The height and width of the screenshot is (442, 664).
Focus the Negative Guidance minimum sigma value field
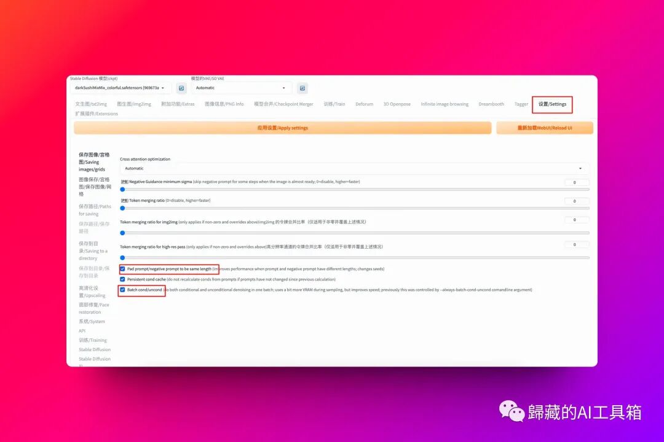pos(576,182)
